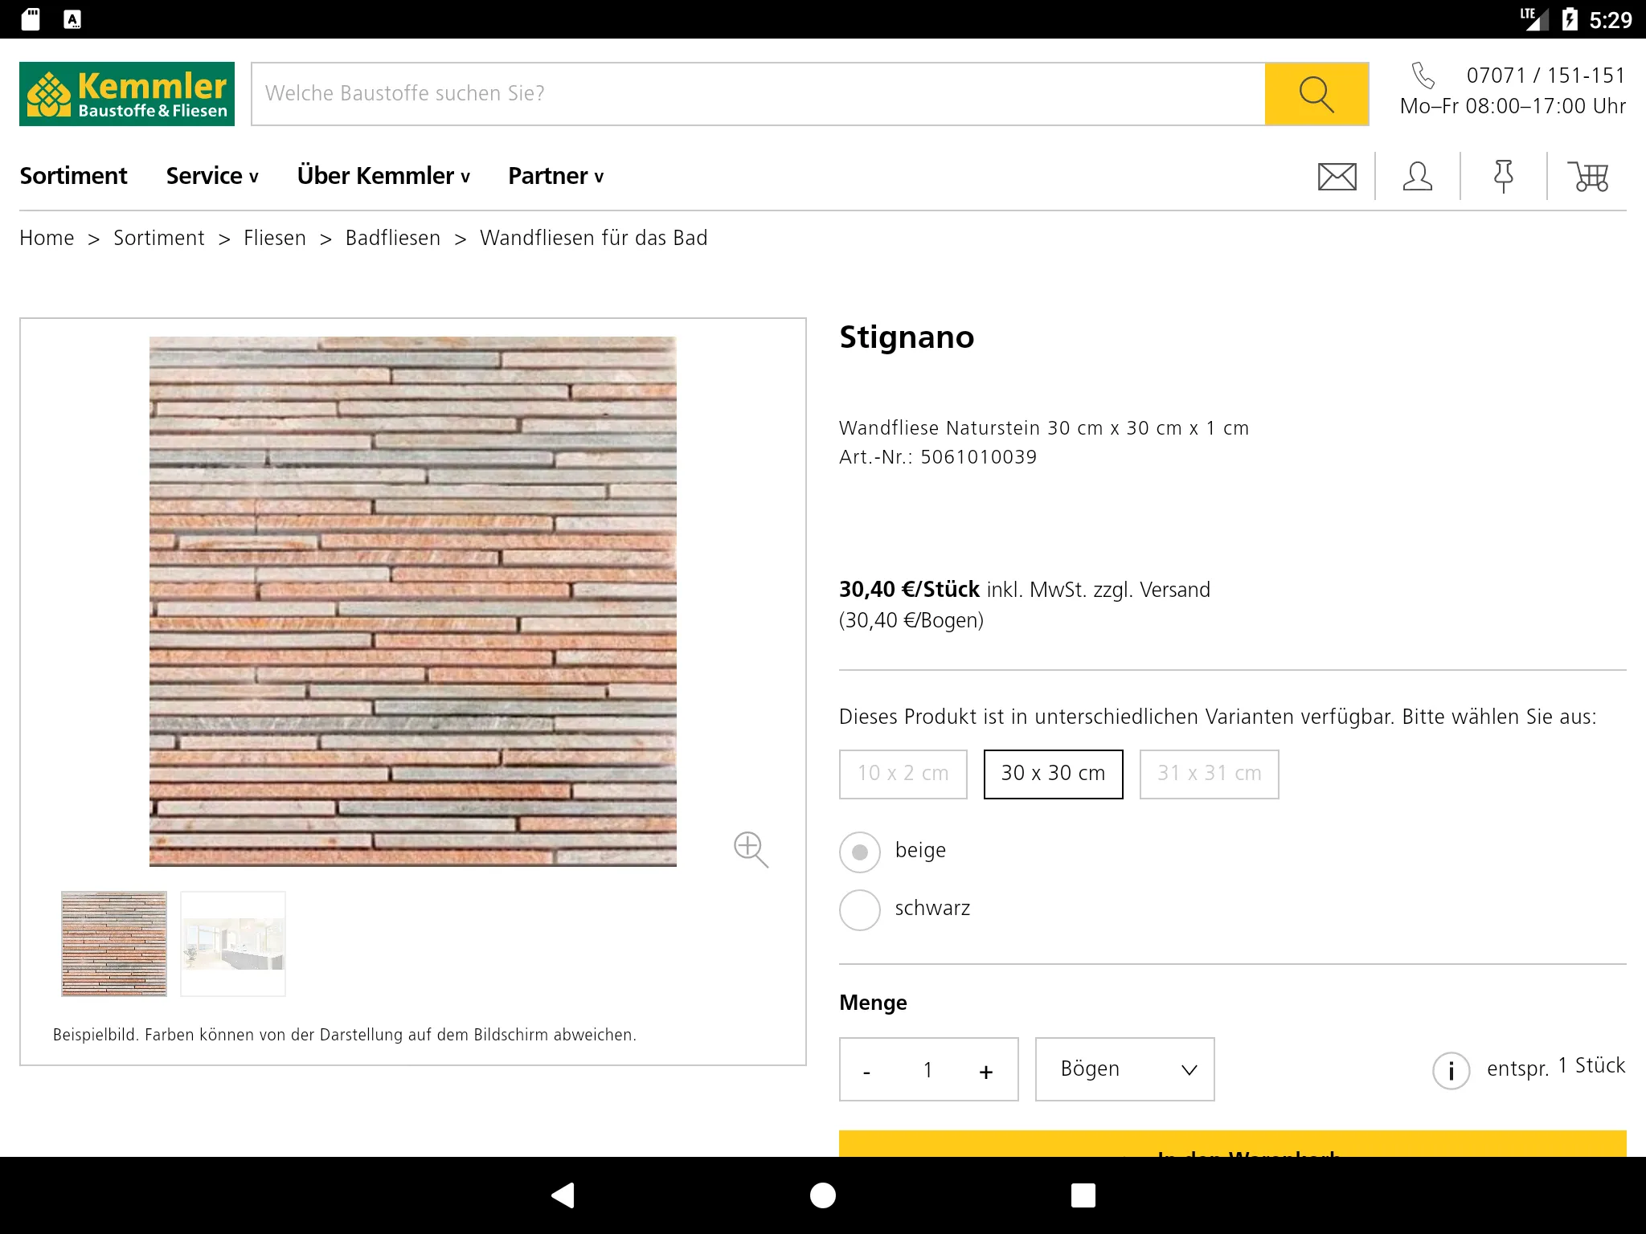The height and width of the screenshot is (1234, 1646).
Task: Open the Sortiment navigation menu
Action: 74,176
